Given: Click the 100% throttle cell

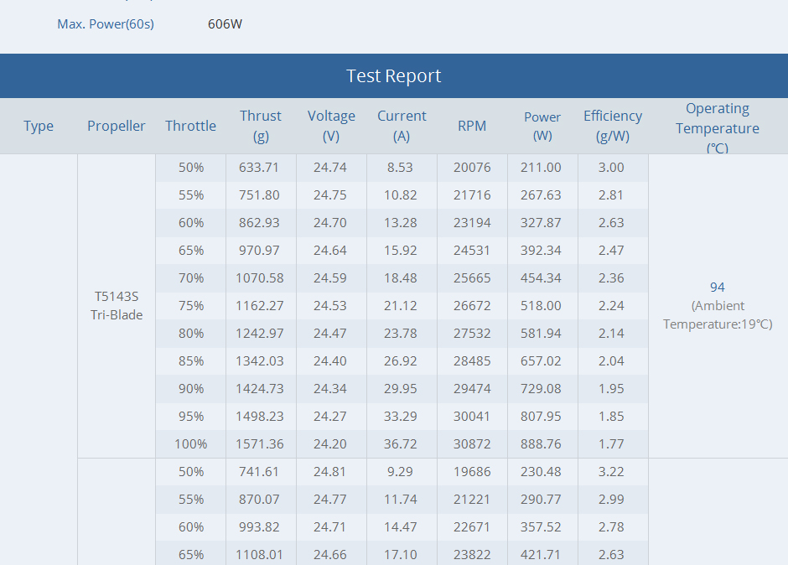Looking at the screenshot, I should point(191,444).
